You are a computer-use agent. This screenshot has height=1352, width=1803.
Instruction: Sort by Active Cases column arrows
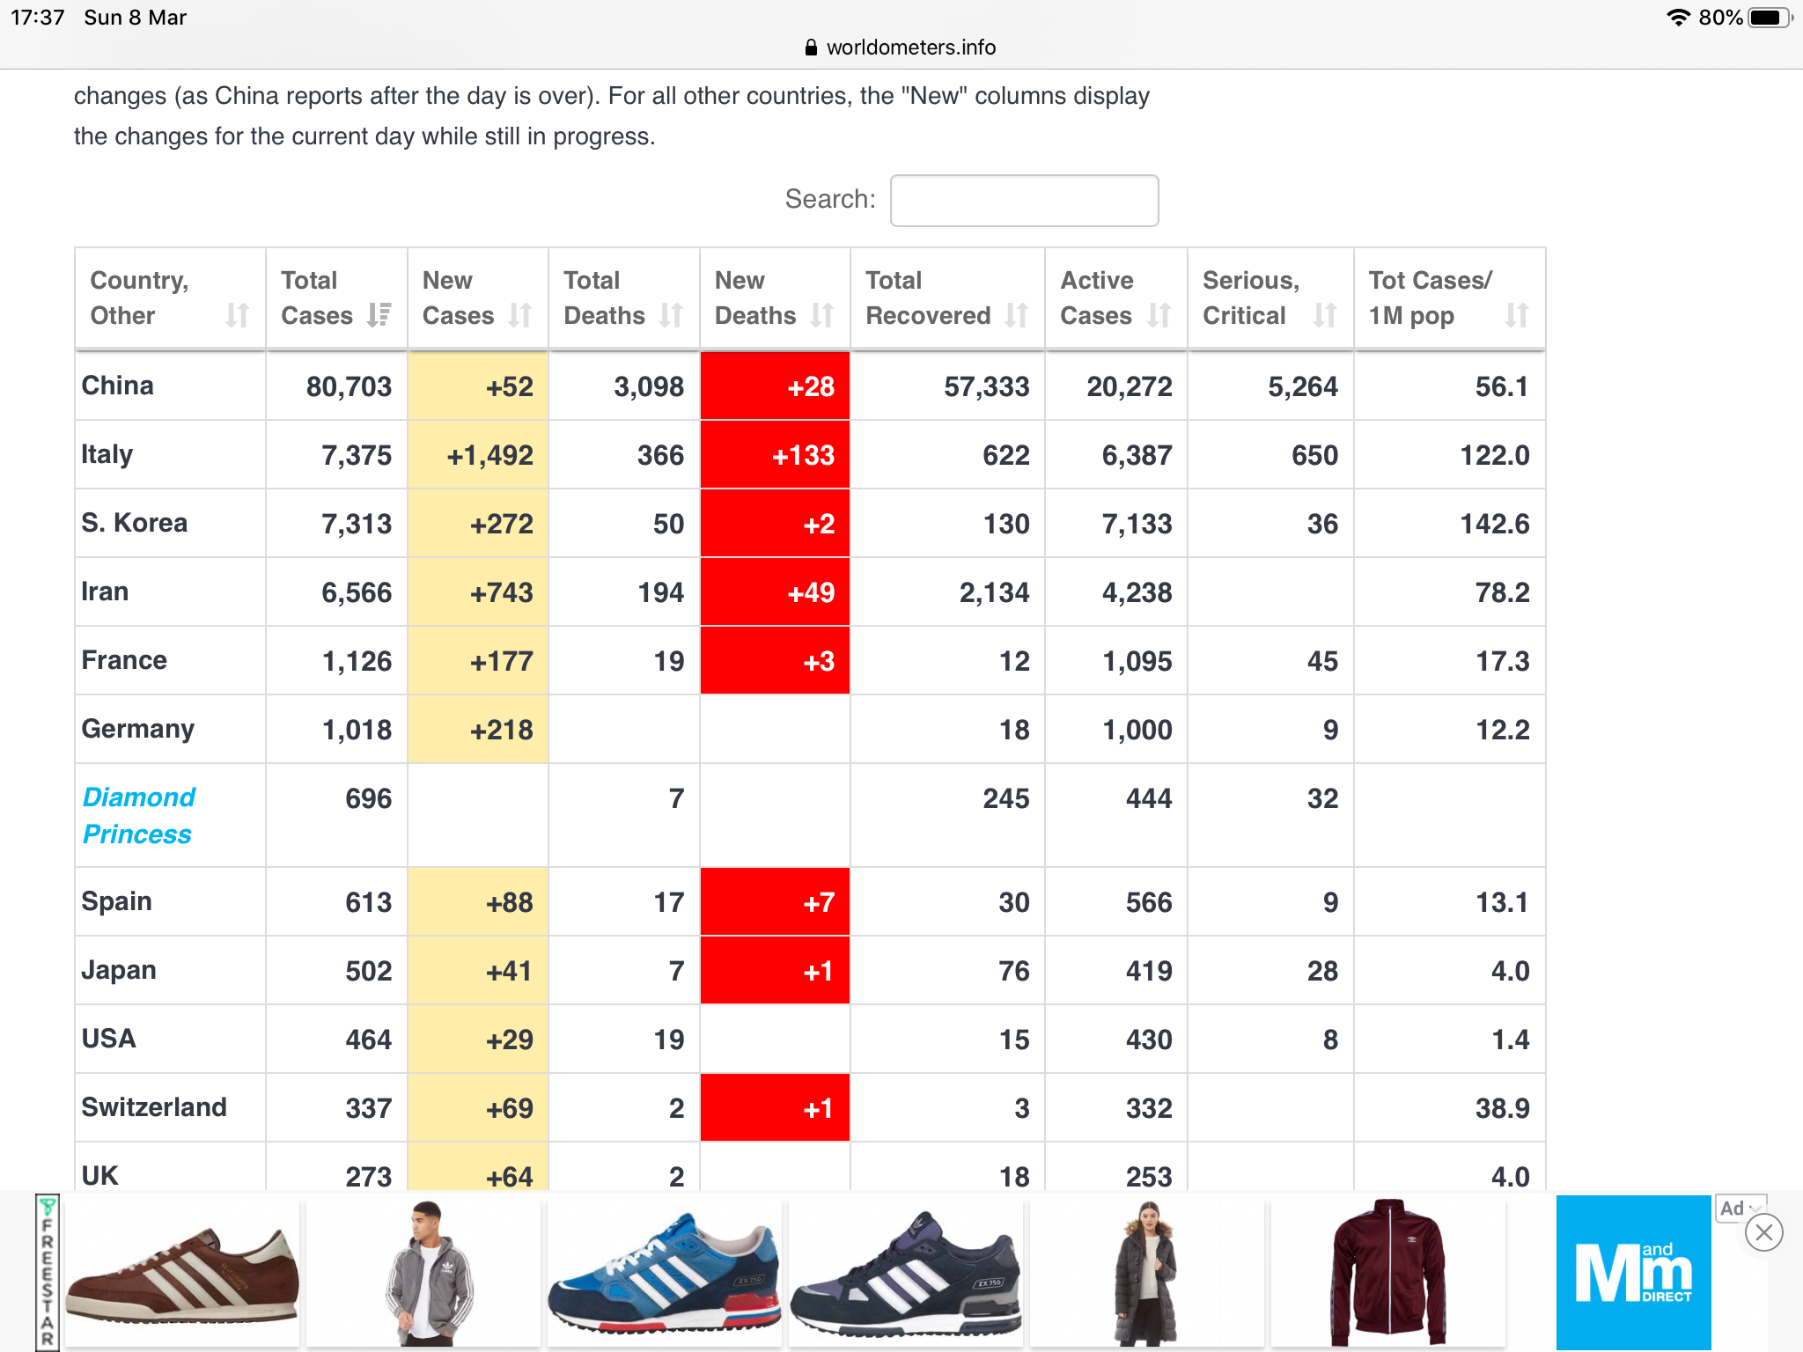coord(1159,315)
